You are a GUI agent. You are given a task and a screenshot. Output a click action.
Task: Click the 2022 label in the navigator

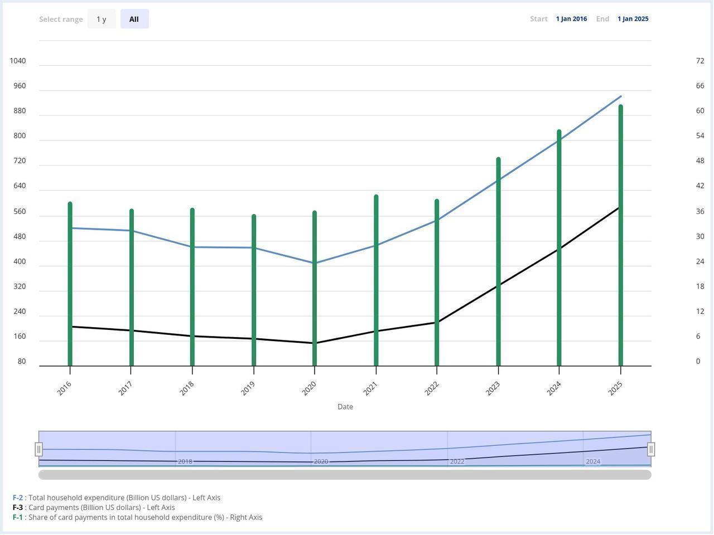click(457, 461)
